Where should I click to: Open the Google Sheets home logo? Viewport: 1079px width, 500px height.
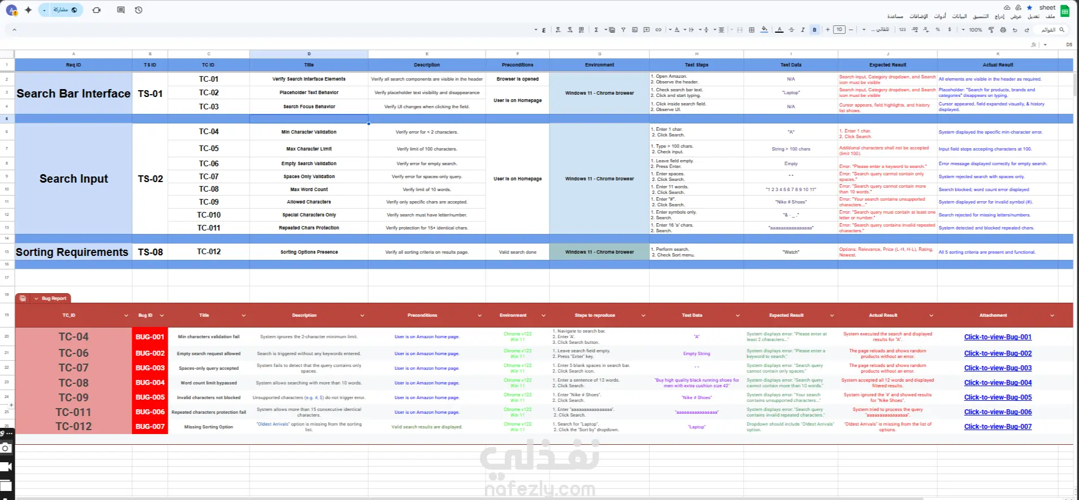[1065, 11]
